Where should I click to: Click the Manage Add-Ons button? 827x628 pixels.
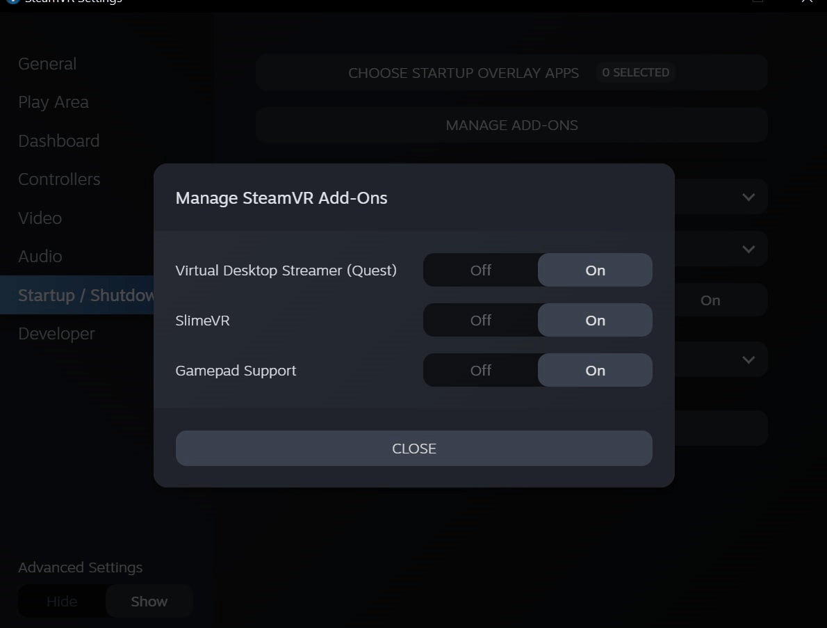pyautogui.click(x=511, y=125)
